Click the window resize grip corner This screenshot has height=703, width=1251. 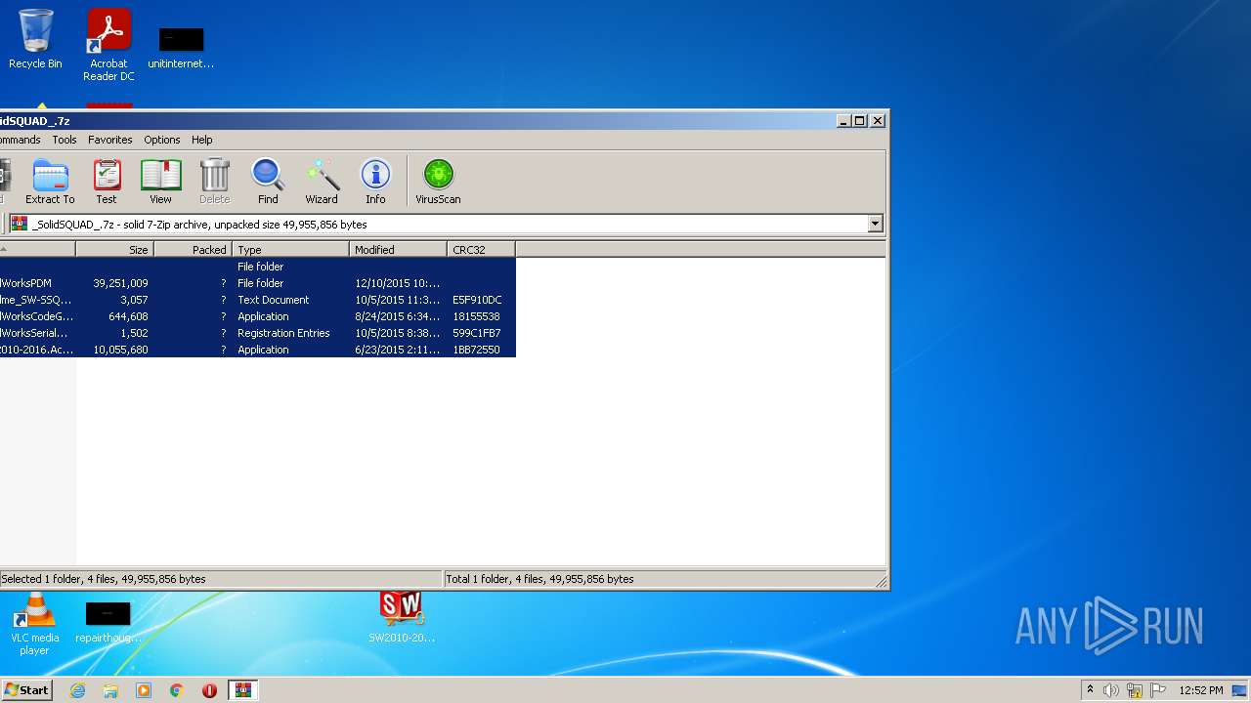(882, 582)
